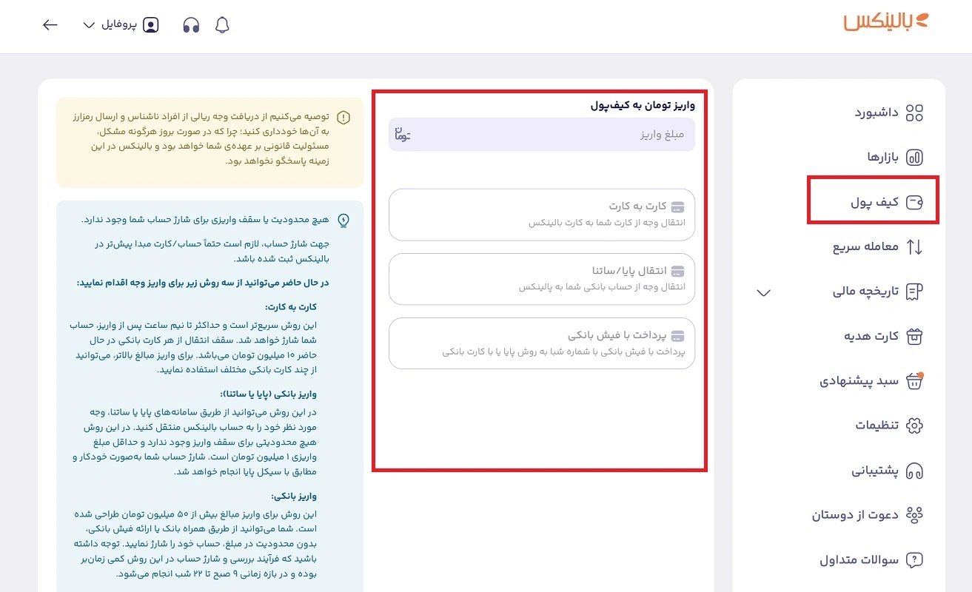
Task: Click the wallet icon in the sidebar
Action: tap(915, 202)
